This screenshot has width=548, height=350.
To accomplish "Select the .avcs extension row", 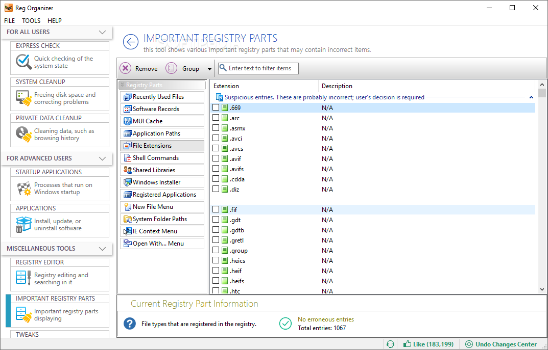I will [x=372, y=148].
